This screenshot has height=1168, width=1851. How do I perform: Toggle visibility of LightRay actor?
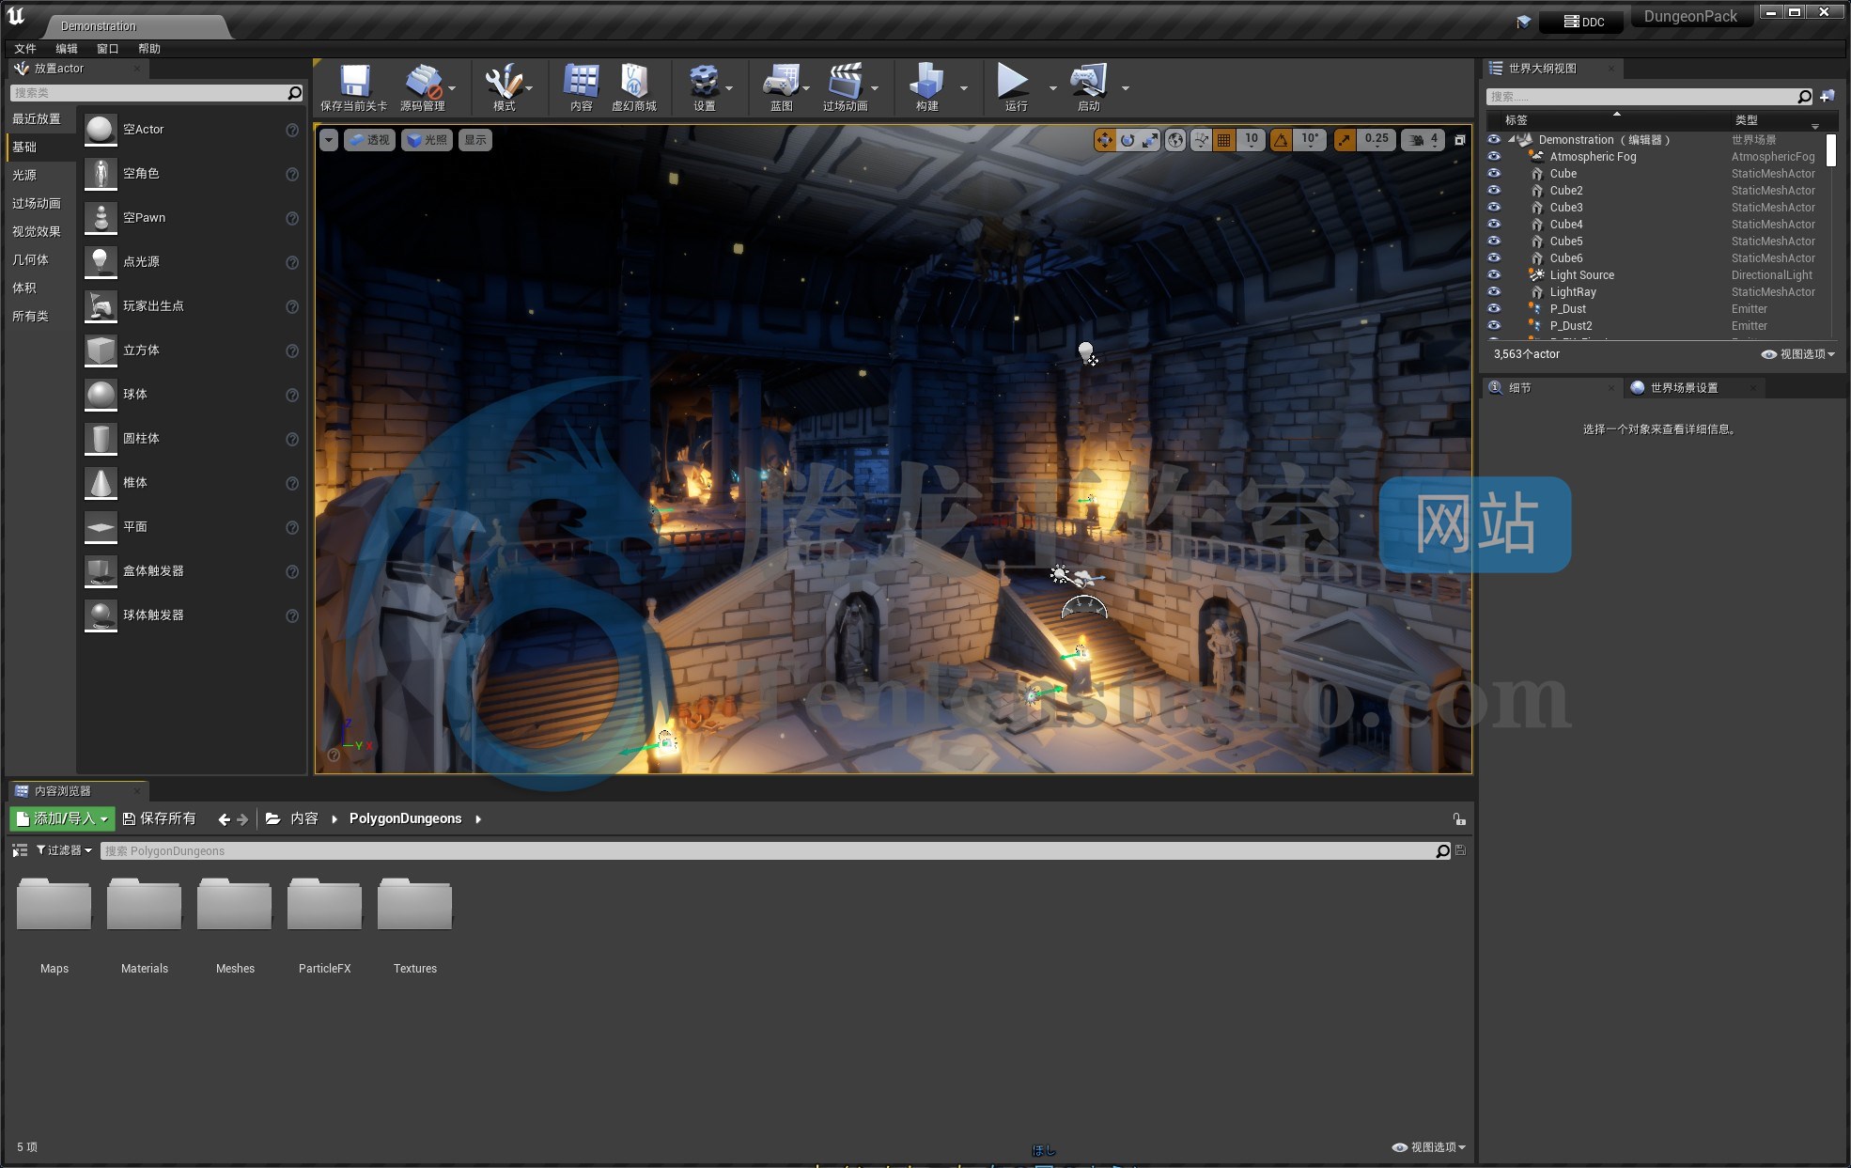(x=1494, y=291)
